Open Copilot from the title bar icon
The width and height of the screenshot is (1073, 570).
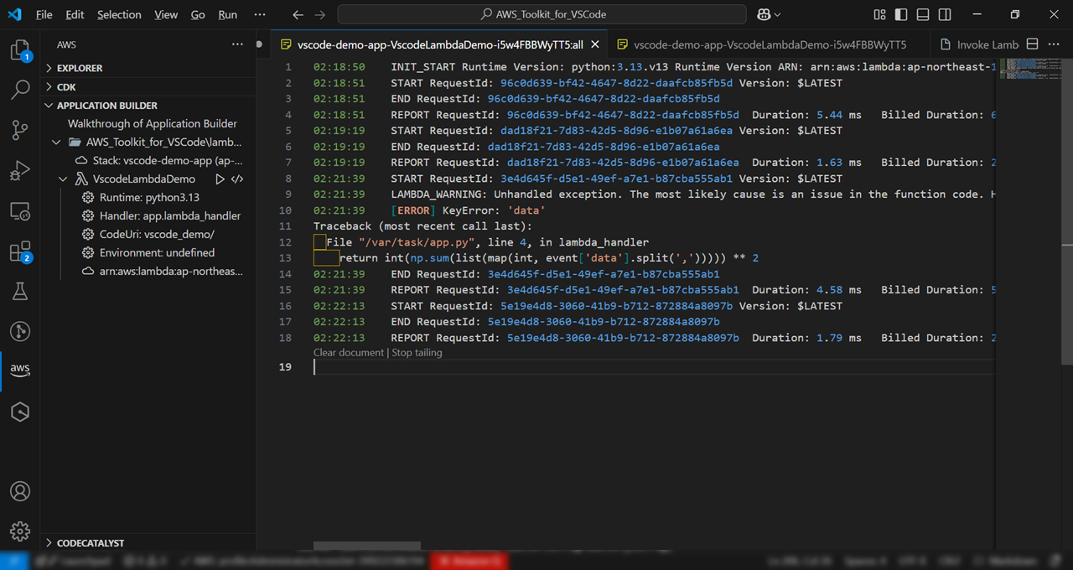click(x=765, y=14)
